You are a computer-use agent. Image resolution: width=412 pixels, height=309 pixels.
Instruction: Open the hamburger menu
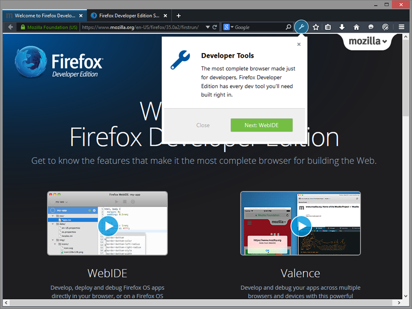[x=401, y=27]
